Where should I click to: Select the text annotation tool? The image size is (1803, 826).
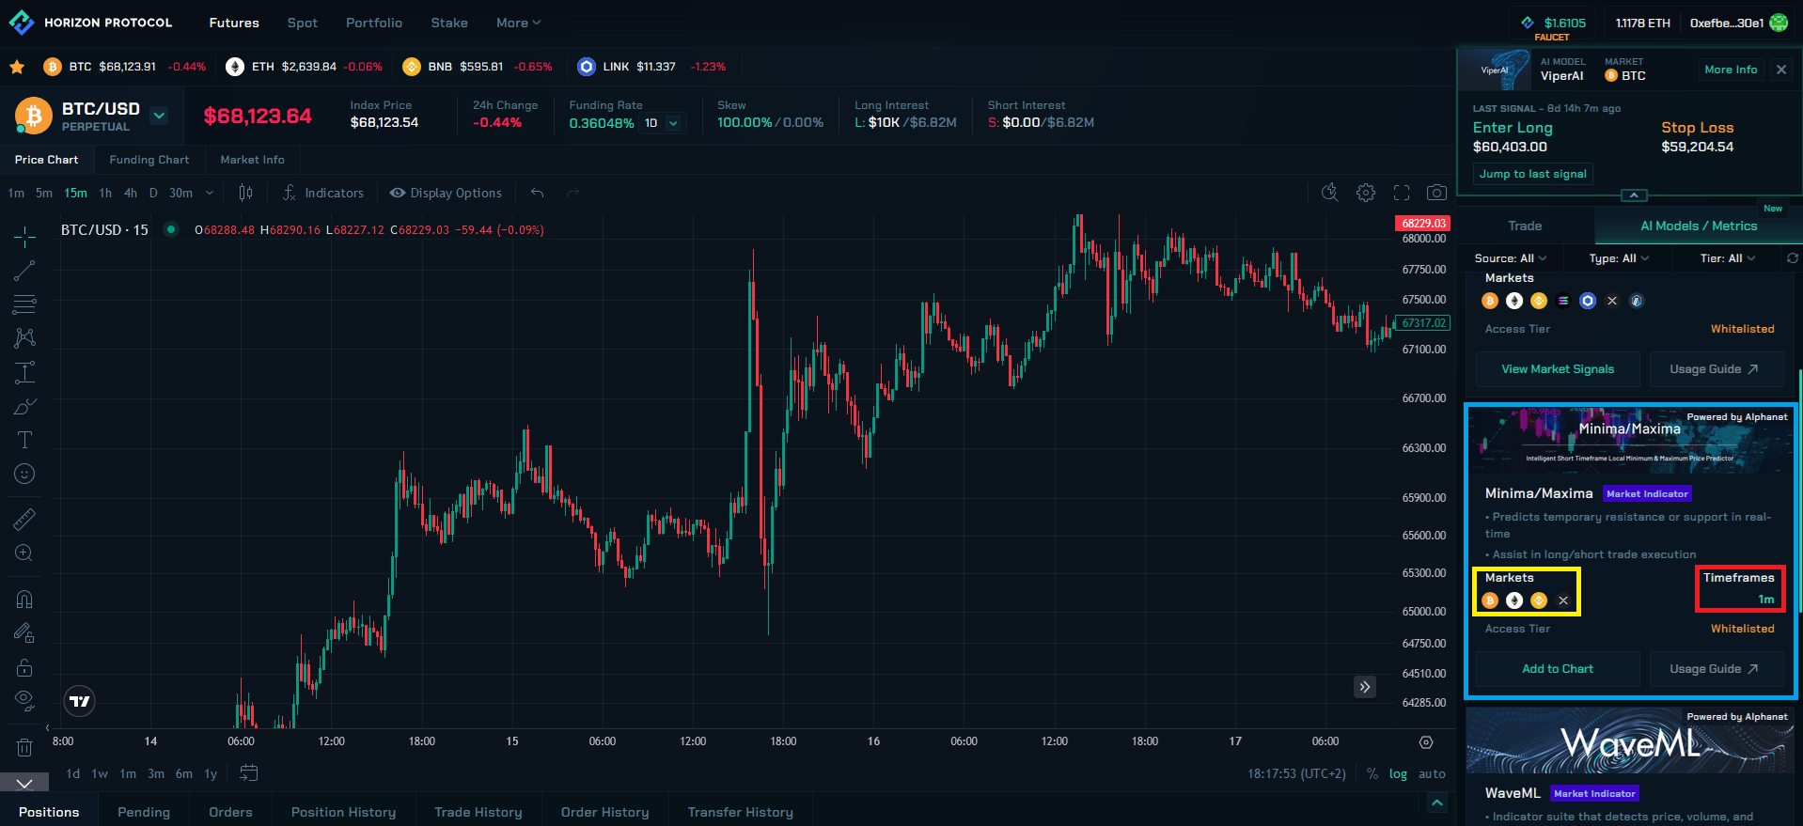24,440
